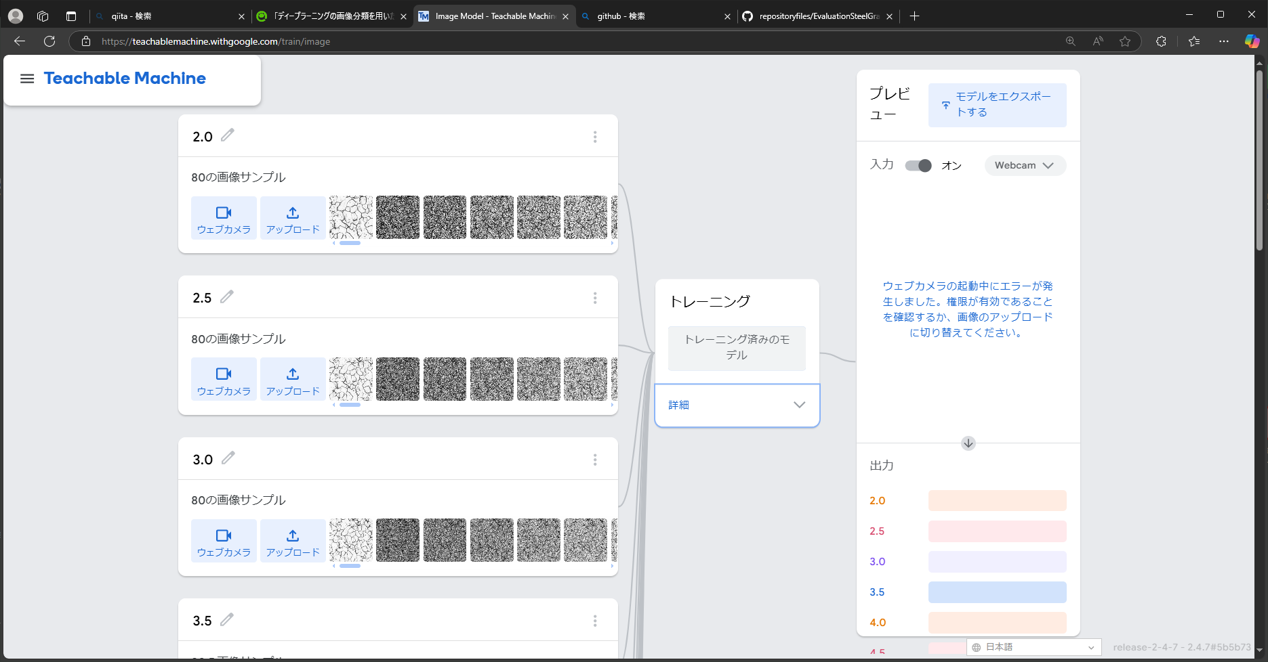Viewport: 1268px width, 662px height.
Task: Open options menu for class 3.0
Action: [595, 460]
